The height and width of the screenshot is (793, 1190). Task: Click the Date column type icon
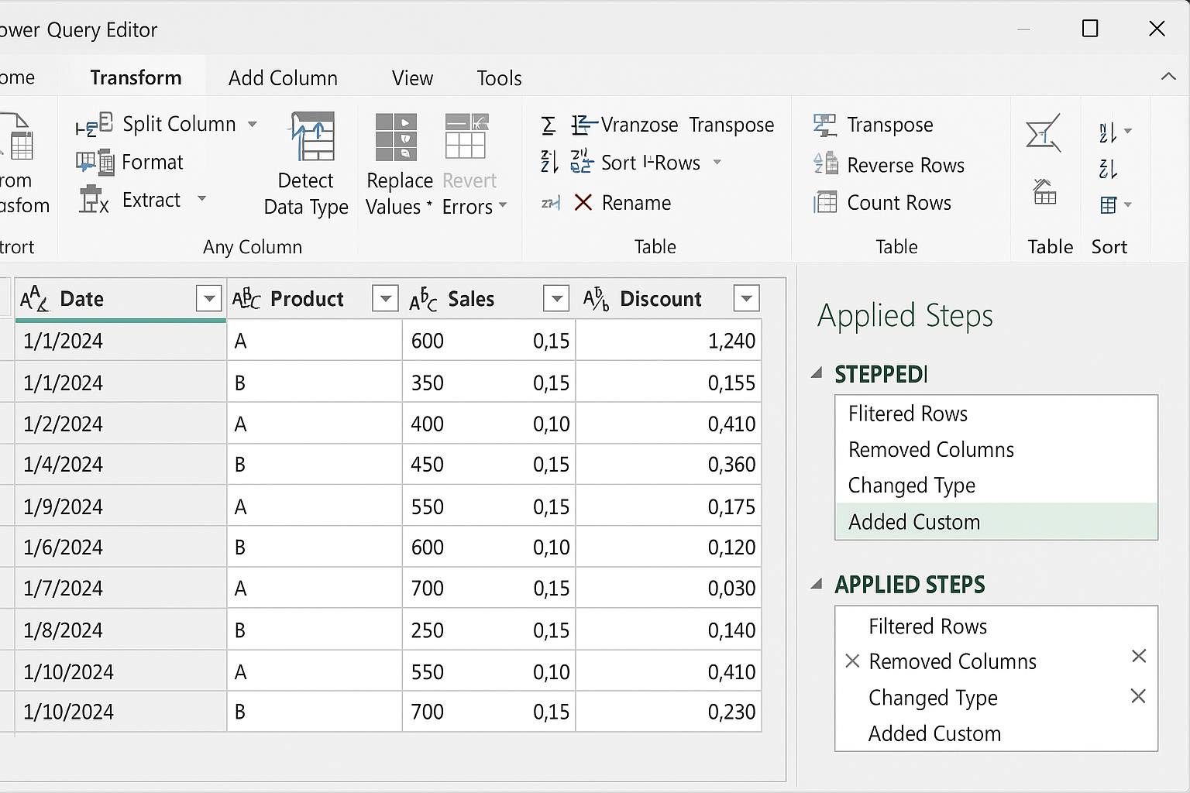coord(34,299)
